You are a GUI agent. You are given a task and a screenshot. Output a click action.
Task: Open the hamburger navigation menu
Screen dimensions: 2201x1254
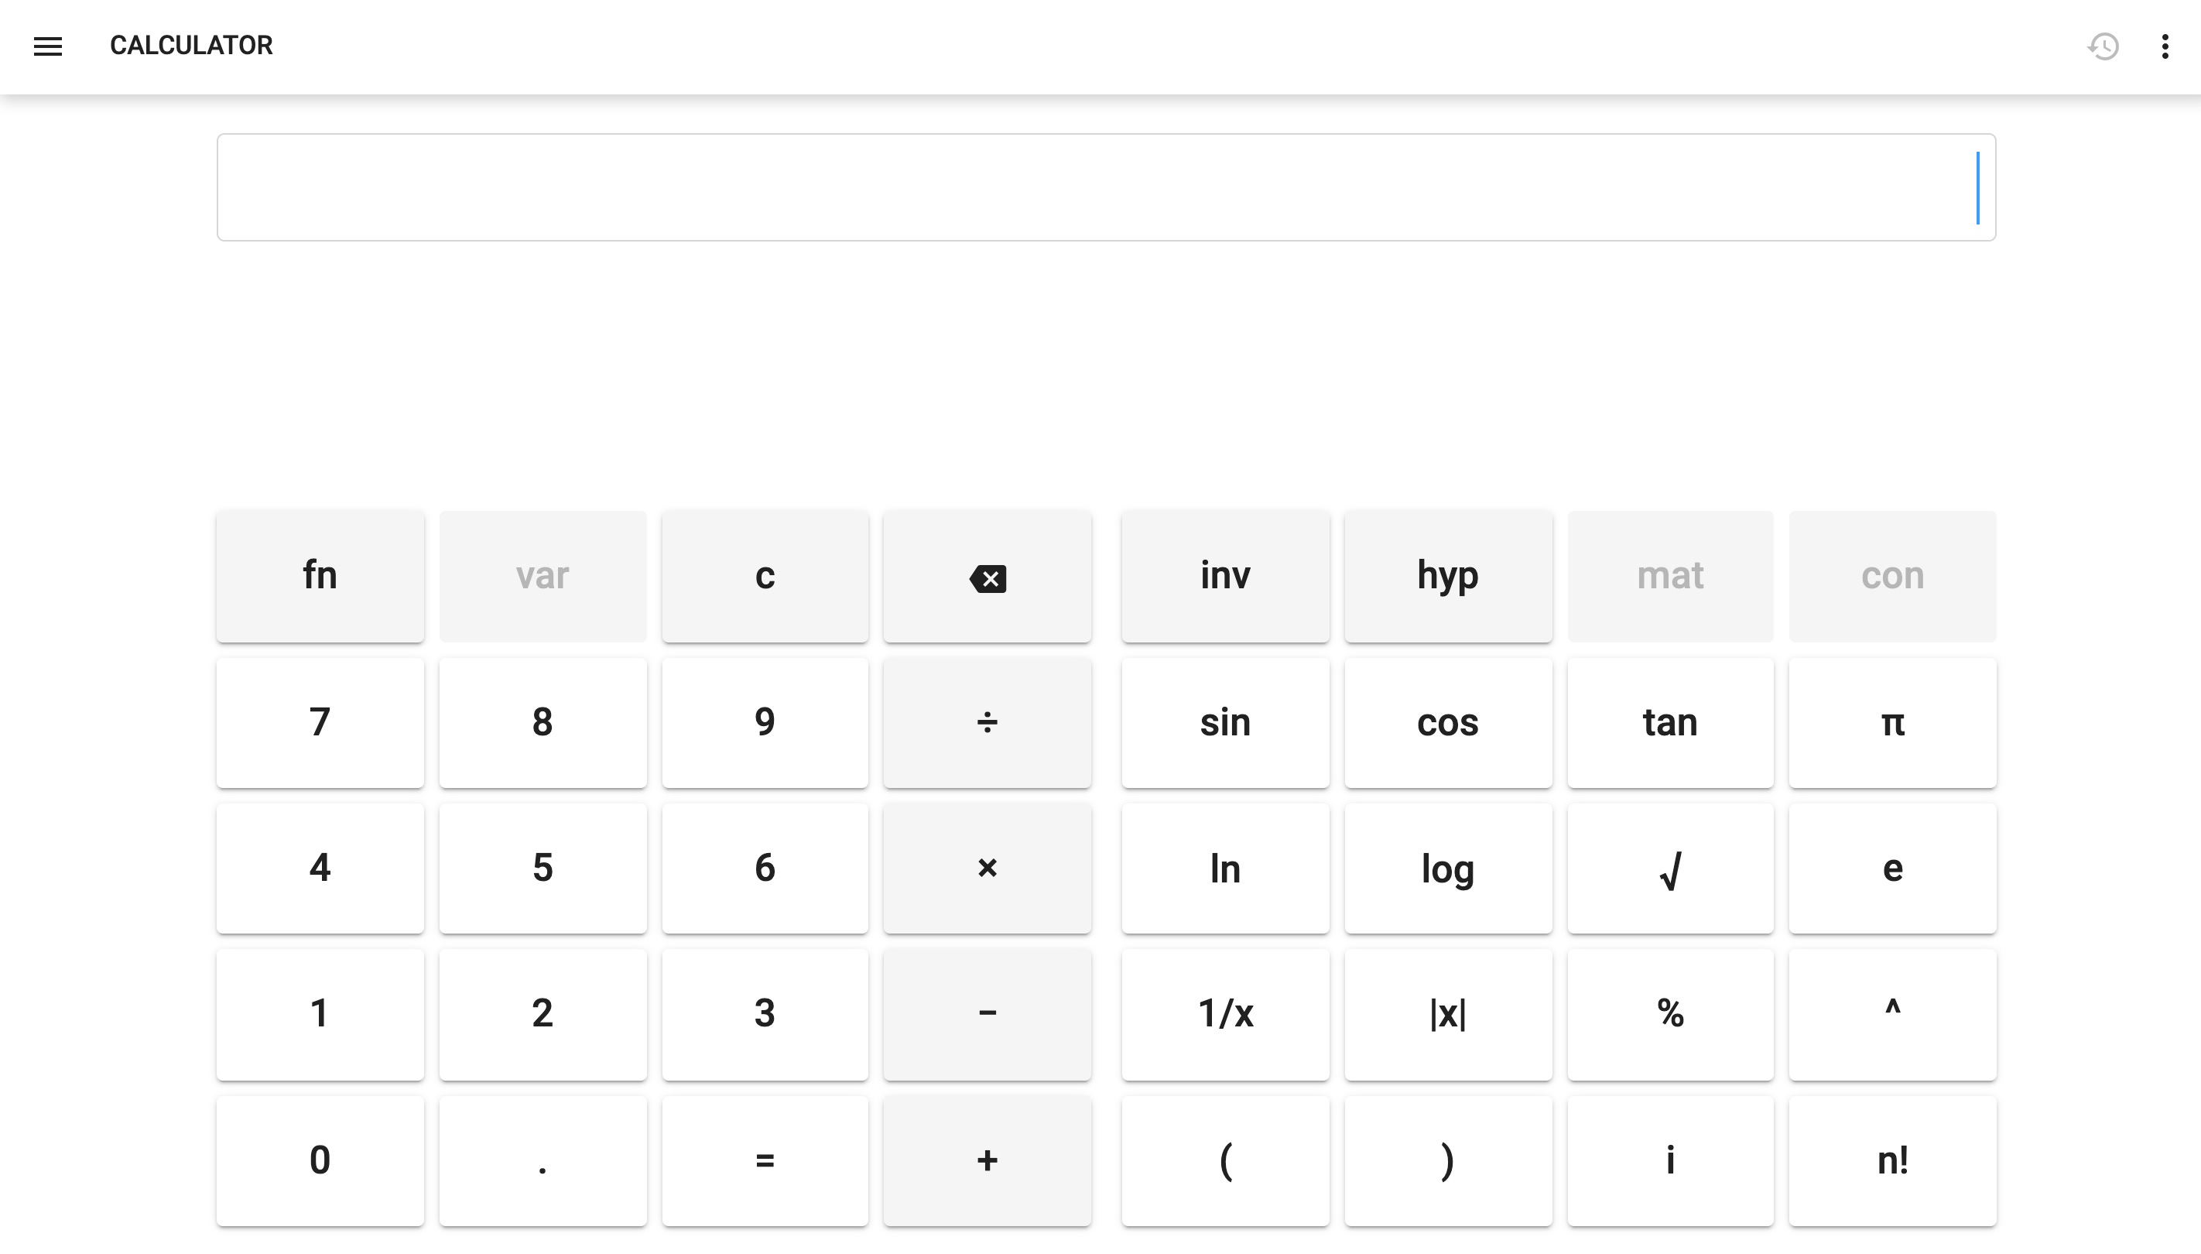47,46
